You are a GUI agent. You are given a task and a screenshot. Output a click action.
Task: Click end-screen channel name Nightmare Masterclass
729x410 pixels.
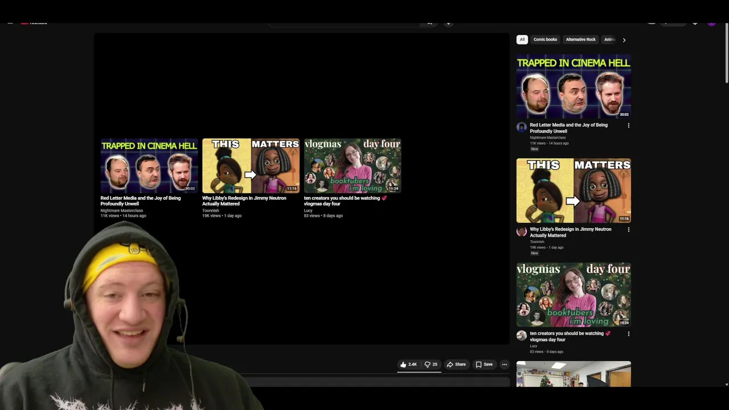coord(121,211)
